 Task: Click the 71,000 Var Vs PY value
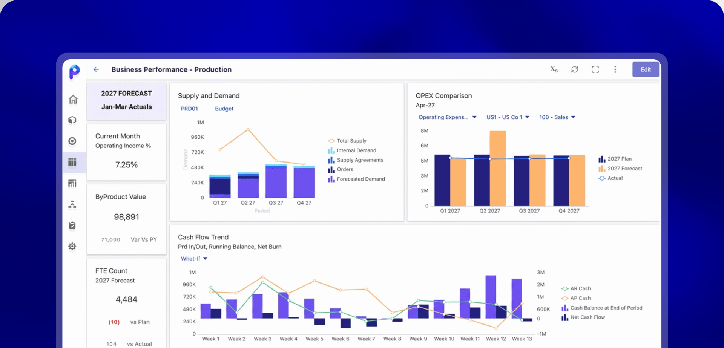tap(110, 239)
